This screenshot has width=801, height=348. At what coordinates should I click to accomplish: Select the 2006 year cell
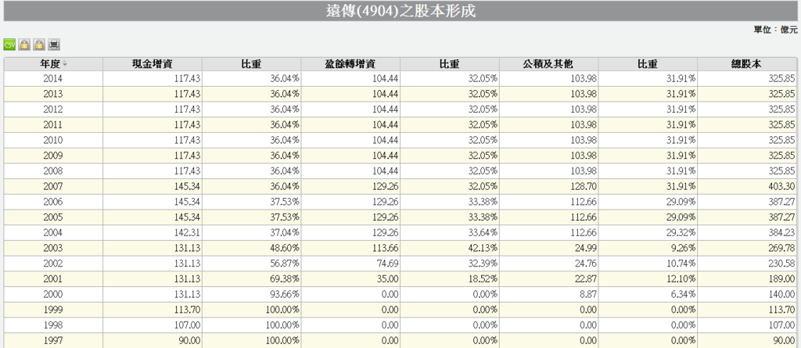point(53,201)
